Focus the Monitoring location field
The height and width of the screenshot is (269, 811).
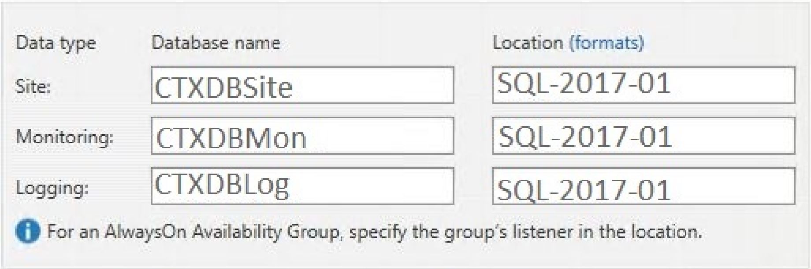[644, 136]
